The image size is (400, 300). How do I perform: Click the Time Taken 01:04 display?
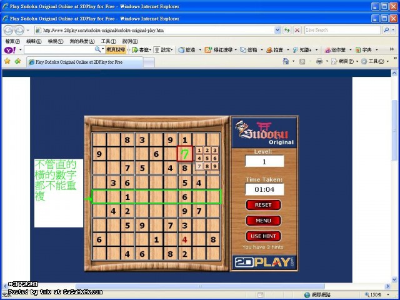click(x=264, y=189)
